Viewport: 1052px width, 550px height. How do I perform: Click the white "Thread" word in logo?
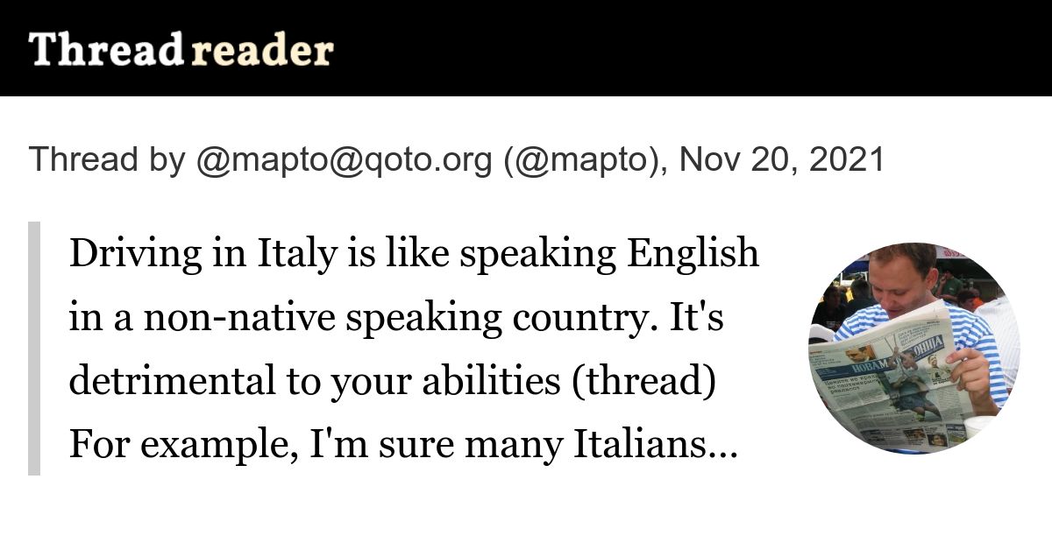pyautogui.click(x=105, y=51)
